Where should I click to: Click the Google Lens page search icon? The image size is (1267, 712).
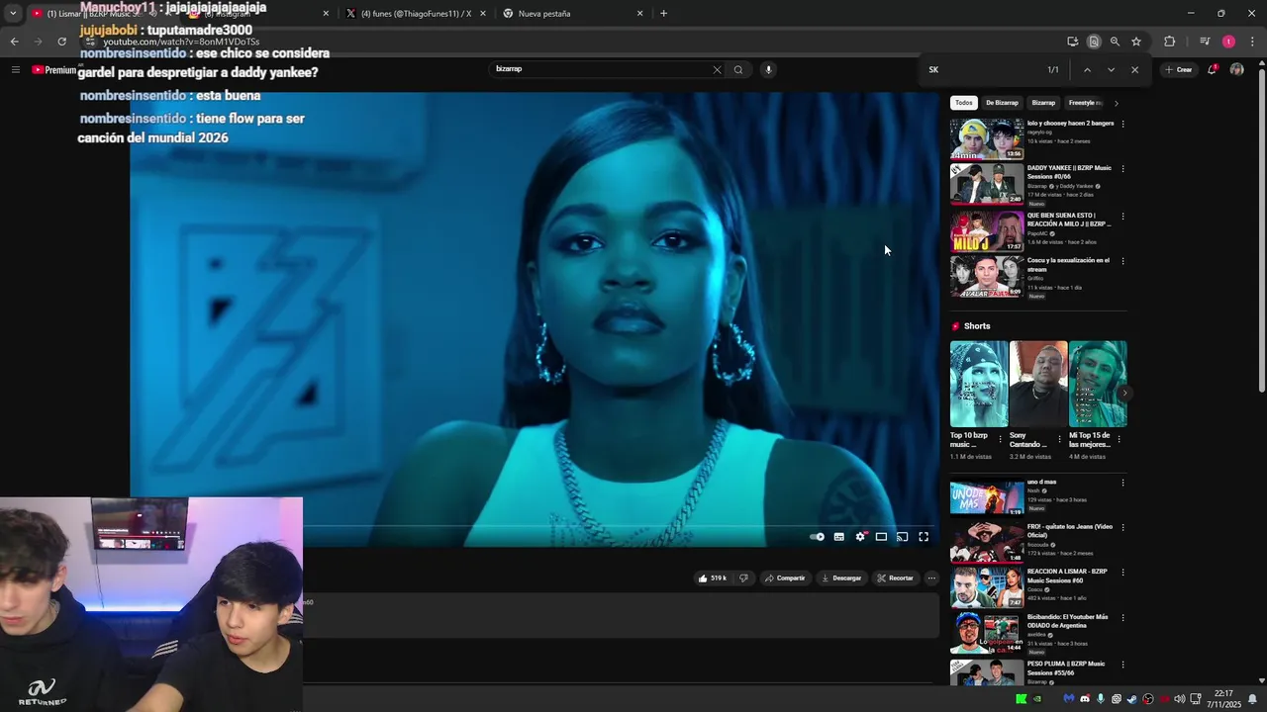(1094, 42)
